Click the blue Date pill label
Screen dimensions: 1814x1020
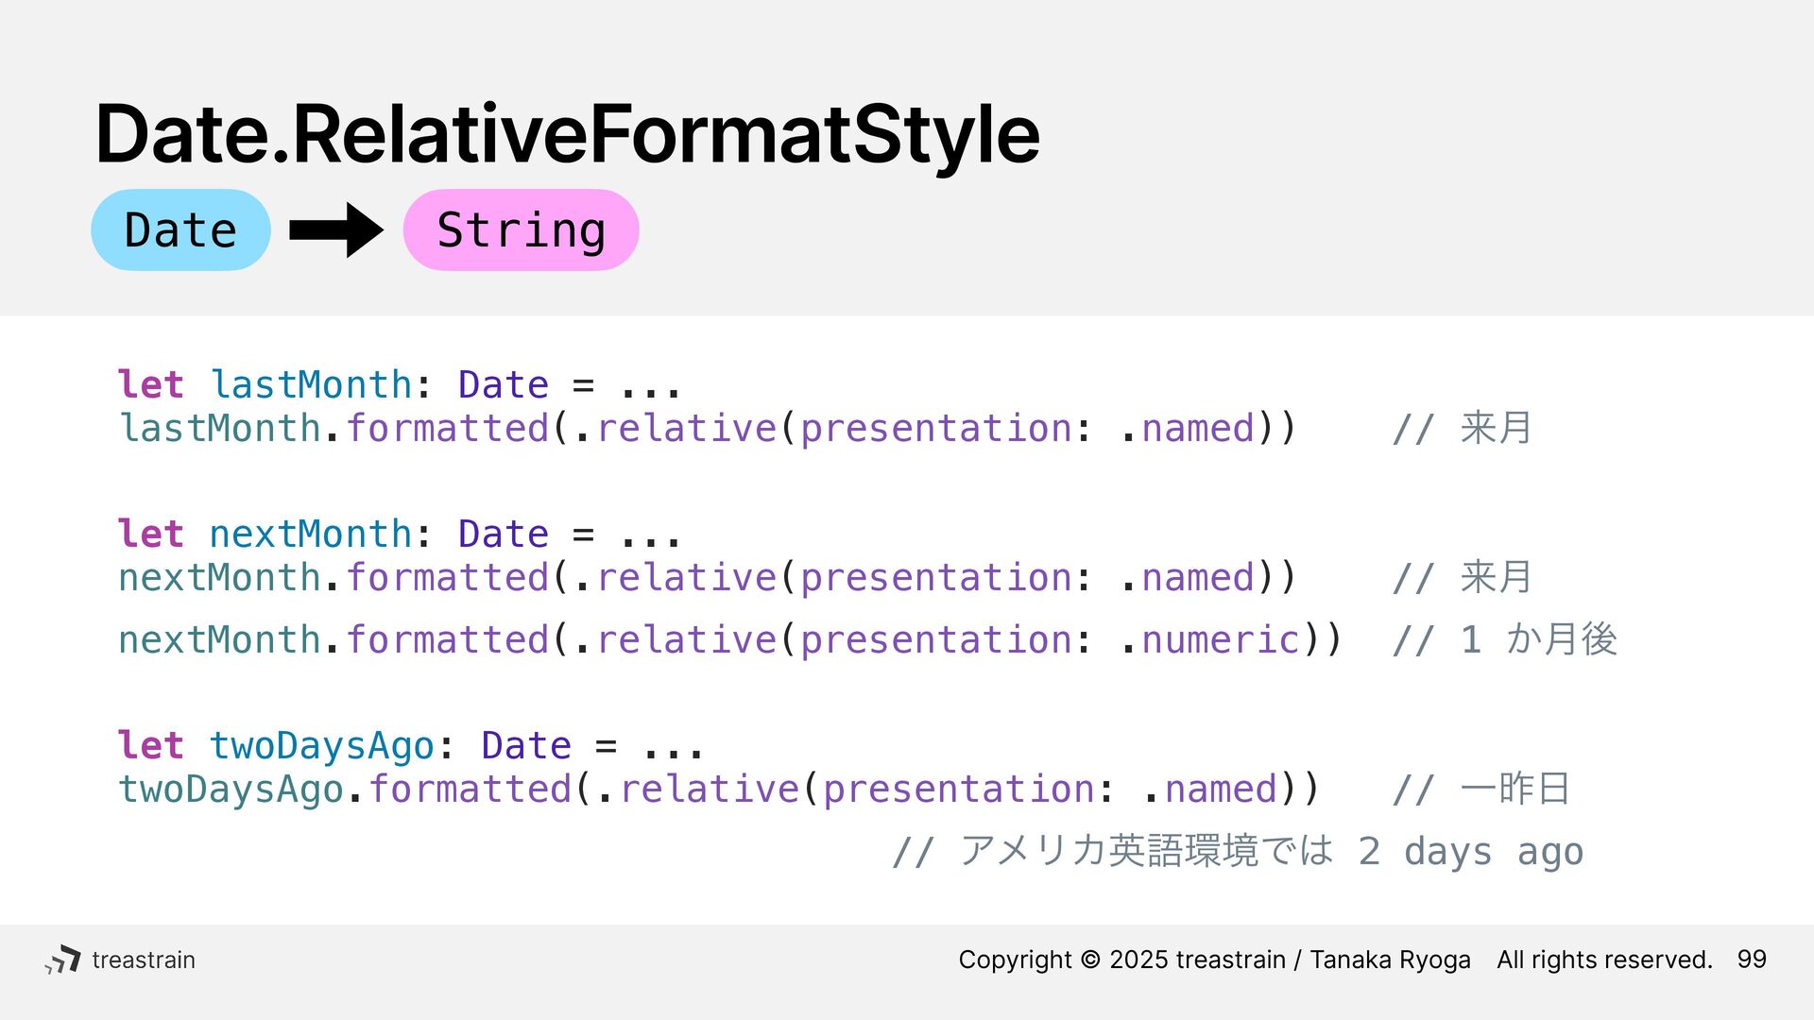180,229
